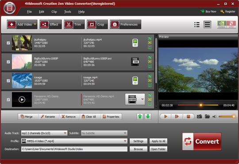Screen dimensions: 239x164
Task: Click the Destination path field
Action: 74,149
